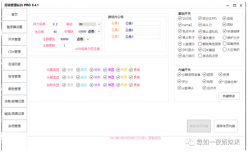Uncheck 神器 in the 出售类型 row
This screenshot has width=248, height=153.
tap(105, 70)
